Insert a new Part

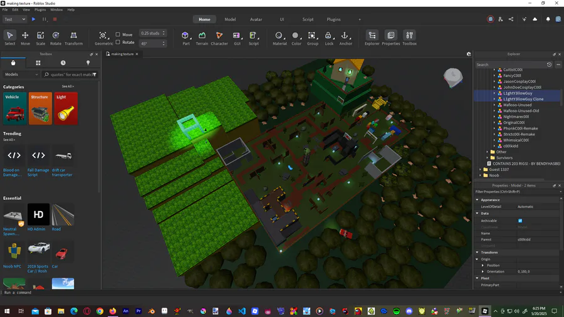pyautogui.click(x=185, y=38)
